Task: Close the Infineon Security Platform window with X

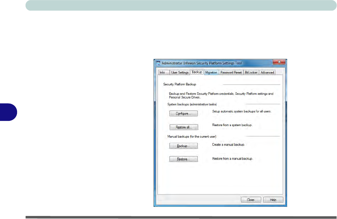Action: point(278,62)
